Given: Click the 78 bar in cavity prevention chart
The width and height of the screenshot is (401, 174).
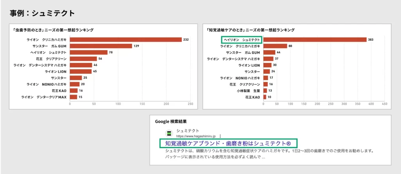Looking at the screenshot, I should [x=89, y=52].
